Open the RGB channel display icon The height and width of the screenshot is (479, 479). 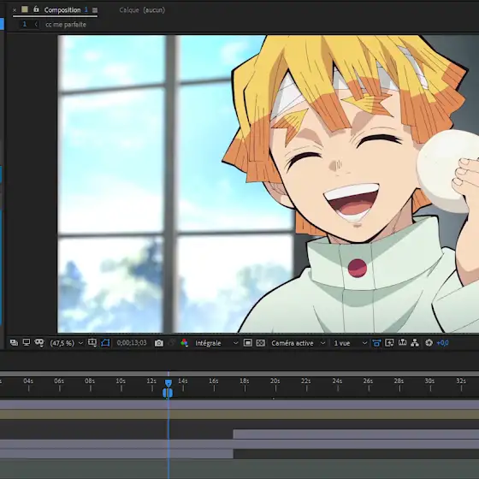tap(184, 343)
